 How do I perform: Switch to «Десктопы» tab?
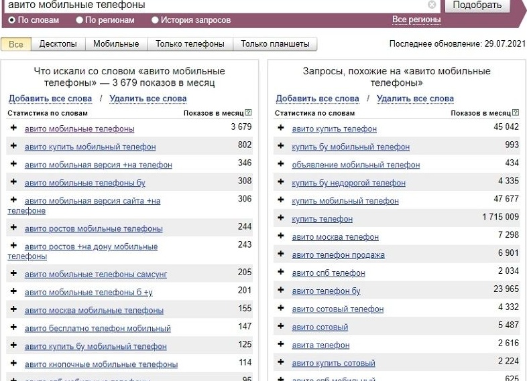pos(58,44)
